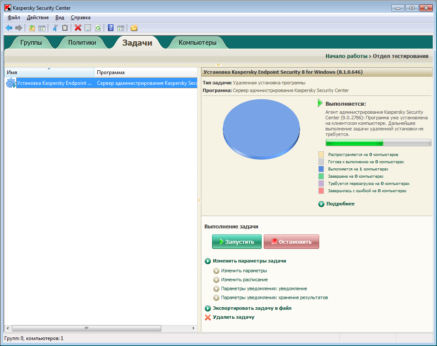Sort the list by the Программа column header
437x346 pixels.
(x=146, y=72)
